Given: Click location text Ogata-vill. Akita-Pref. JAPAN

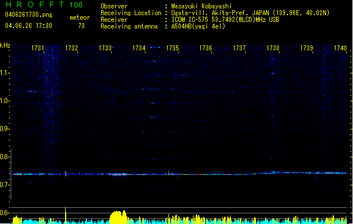Looking at the screenshot, I should pos(221,13).
